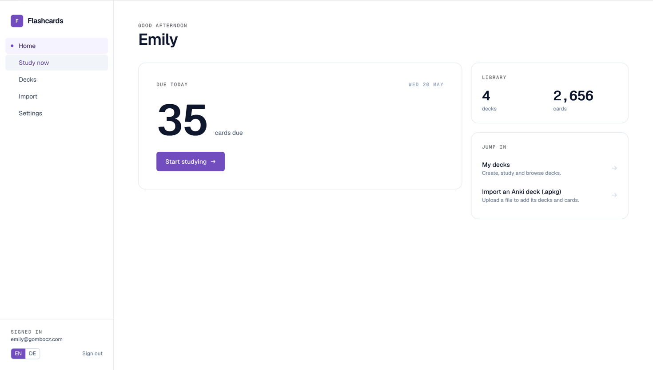Open My decks jump-in link
Viewport: 653px width, 370px height.
(549, 168)
